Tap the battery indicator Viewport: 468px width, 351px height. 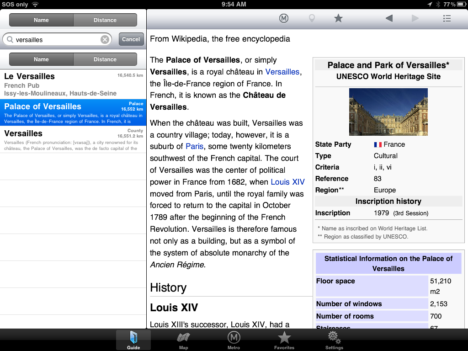coord(462,4)
